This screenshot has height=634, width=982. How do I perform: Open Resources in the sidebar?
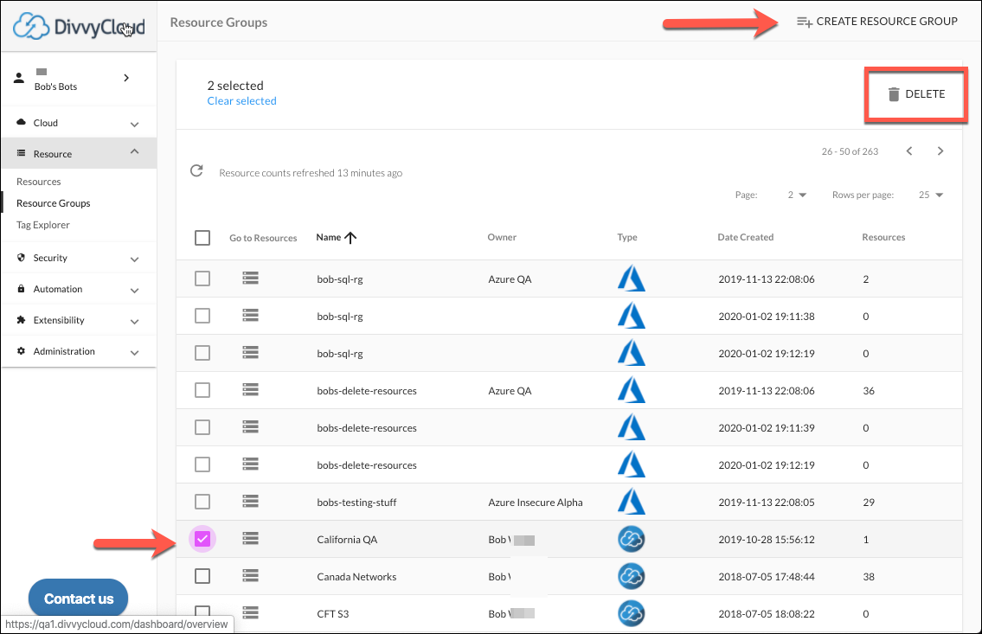[39, 182]
